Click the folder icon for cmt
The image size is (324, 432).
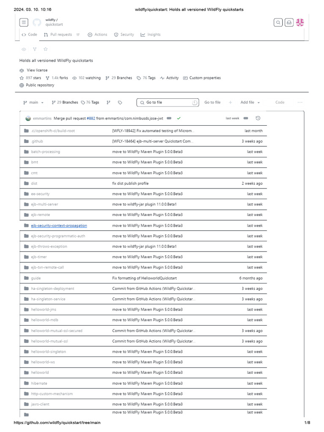27,173
